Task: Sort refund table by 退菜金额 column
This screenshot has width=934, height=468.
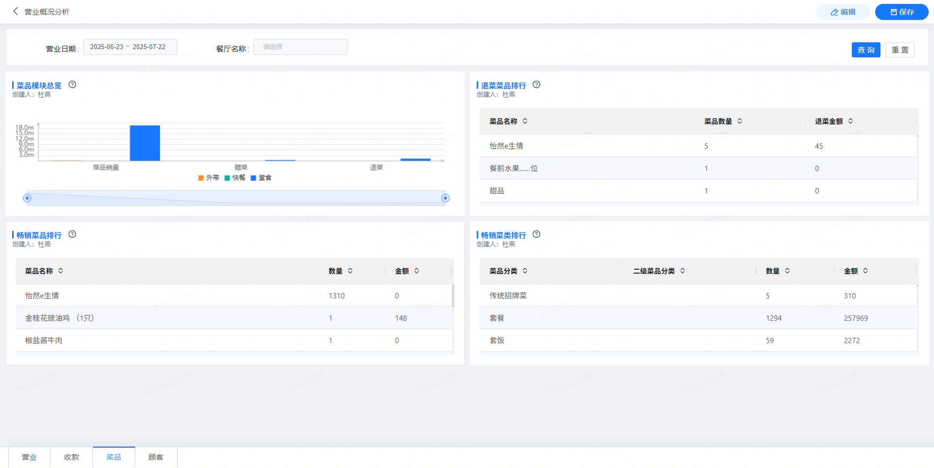Action: pos(850,121)
